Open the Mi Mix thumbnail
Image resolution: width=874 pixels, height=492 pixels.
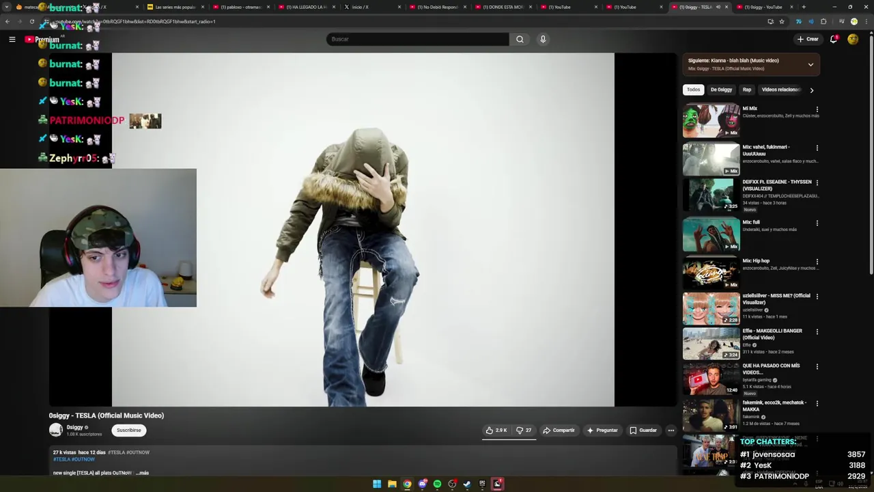coord(711,121)
